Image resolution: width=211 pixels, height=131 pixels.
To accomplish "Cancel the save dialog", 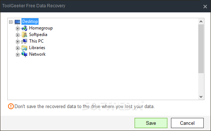I will [x=187, y=123].
